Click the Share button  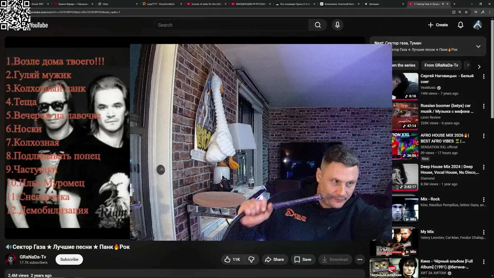[x=274, y=259]
